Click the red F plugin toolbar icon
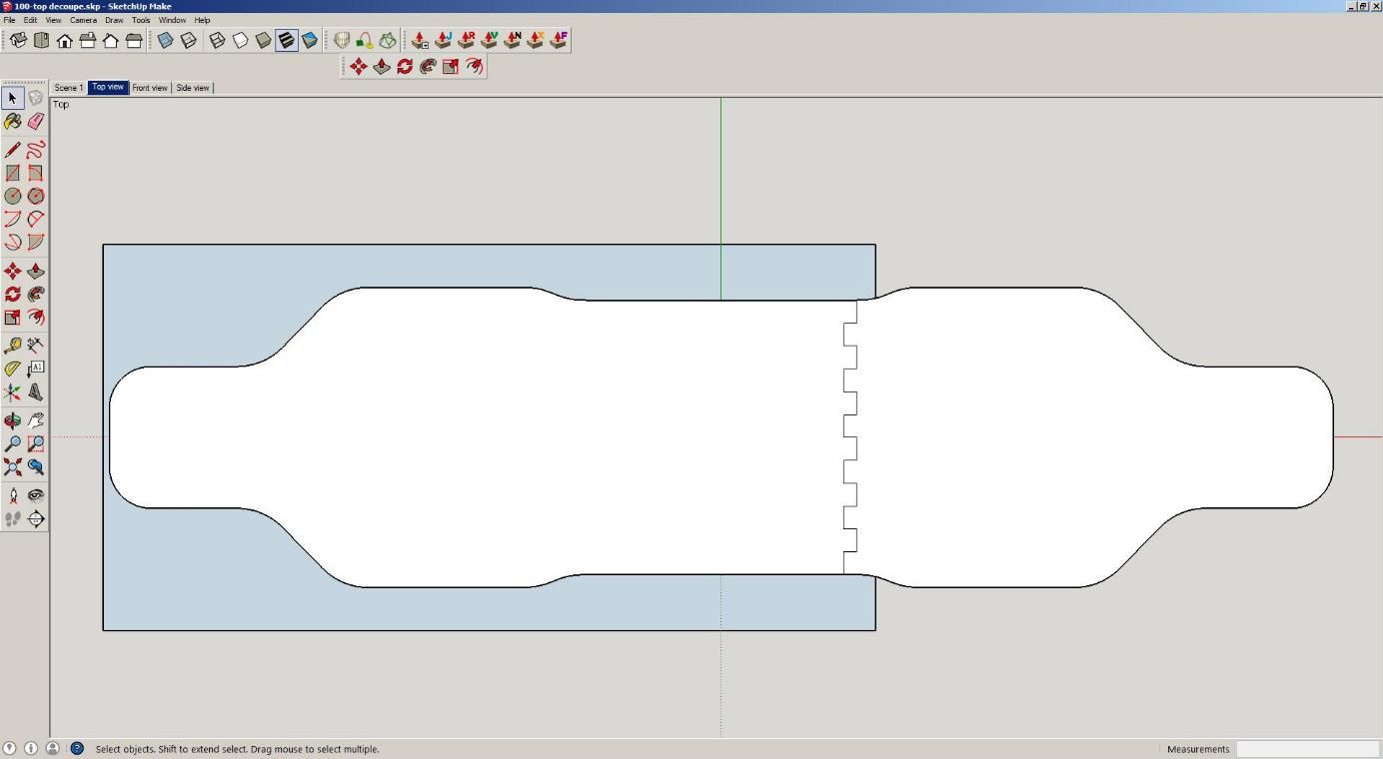This screenshot has width=1383, height=759. click(x=559, y=41)
